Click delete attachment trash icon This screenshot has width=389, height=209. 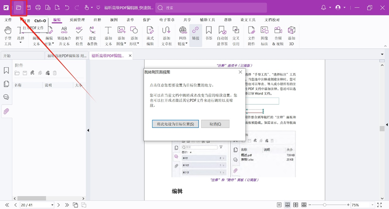[x=54, y=73]
